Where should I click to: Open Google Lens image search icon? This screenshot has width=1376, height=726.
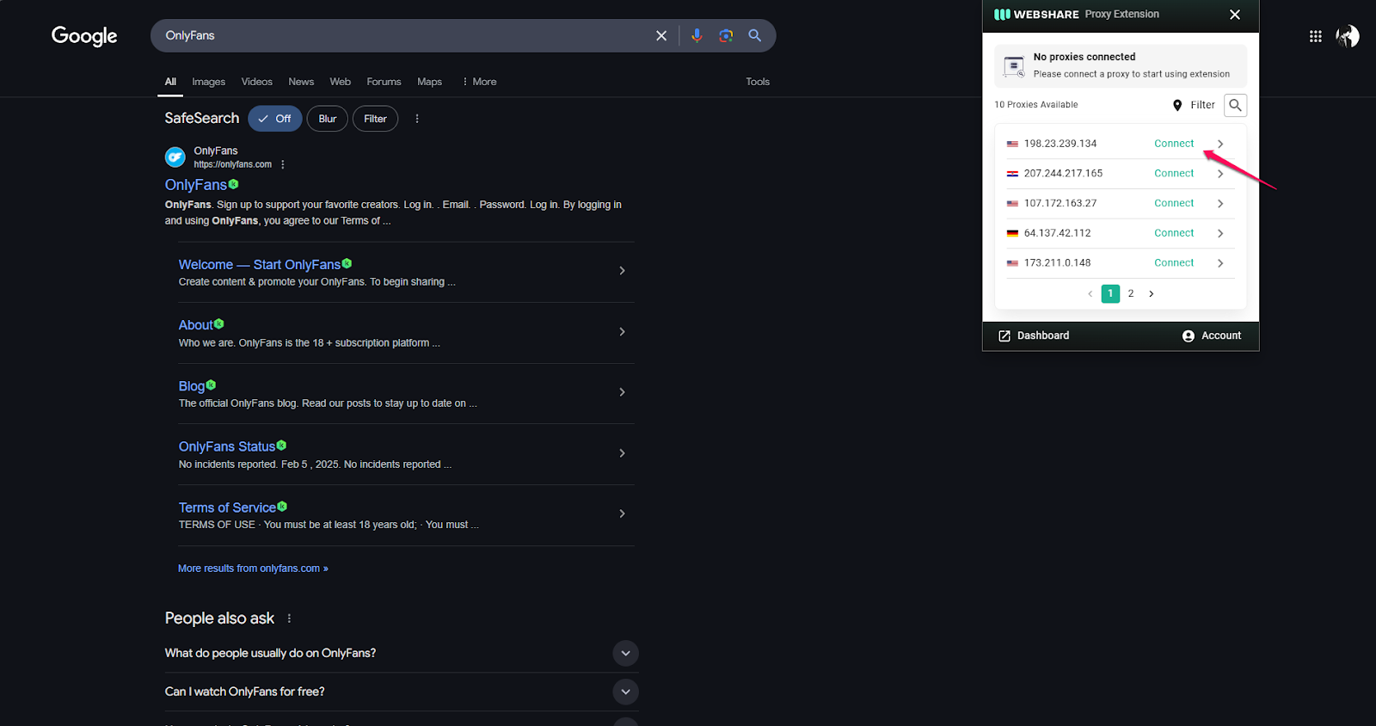[x=726, y=35]
